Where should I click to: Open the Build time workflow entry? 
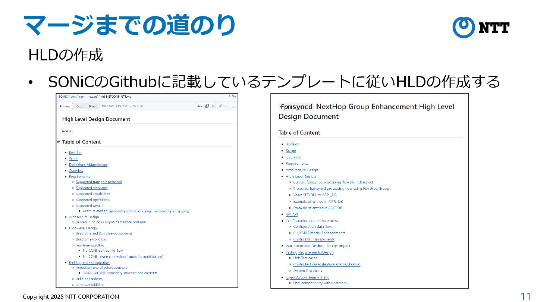[91, 239]
